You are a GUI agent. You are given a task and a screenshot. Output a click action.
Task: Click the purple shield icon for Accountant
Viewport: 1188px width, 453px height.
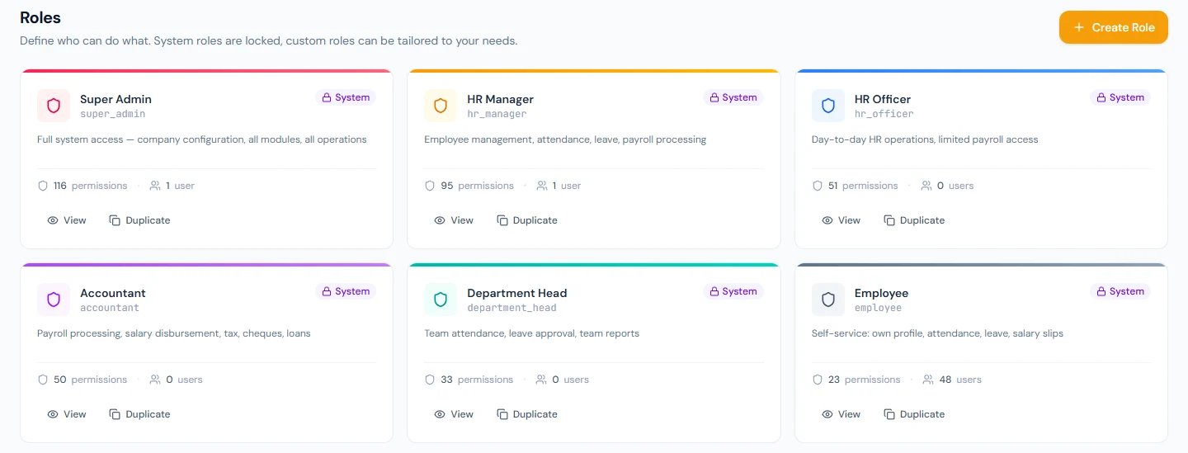[x=54, y=300]
